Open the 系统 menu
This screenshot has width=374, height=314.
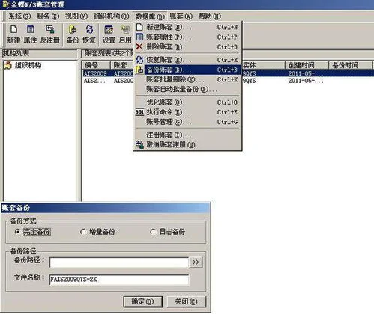[19, 16]
